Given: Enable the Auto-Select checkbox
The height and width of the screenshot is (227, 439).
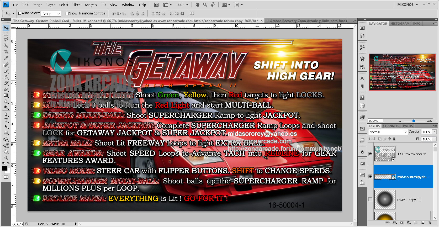Looking at the screenshot, I should [20, 13].
